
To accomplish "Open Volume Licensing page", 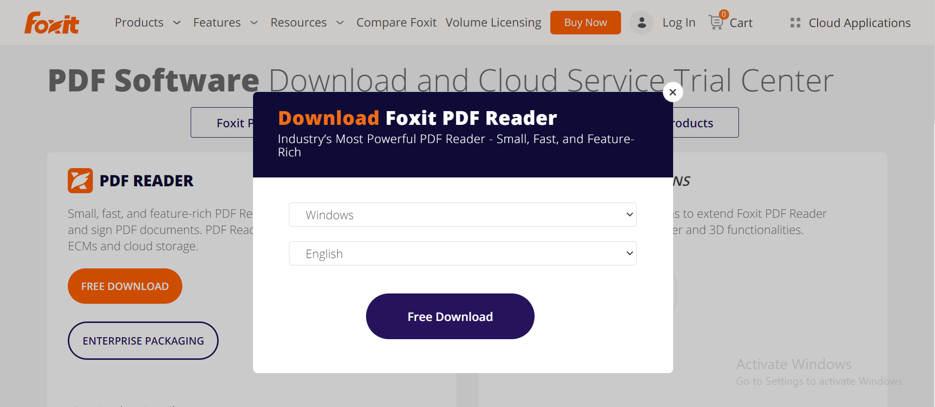I will coord(493,23).
